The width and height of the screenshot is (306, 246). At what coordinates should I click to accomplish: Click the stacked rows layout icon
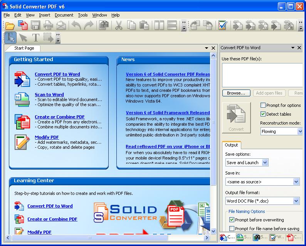(172, 25)
